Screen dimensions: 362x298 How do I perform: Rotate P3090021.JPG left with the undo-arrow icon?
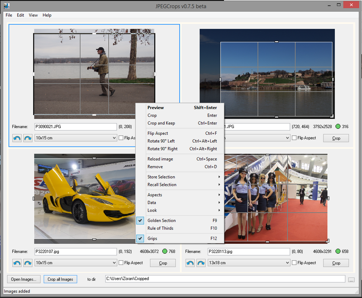pyautogui.click(x=17, y=138)
